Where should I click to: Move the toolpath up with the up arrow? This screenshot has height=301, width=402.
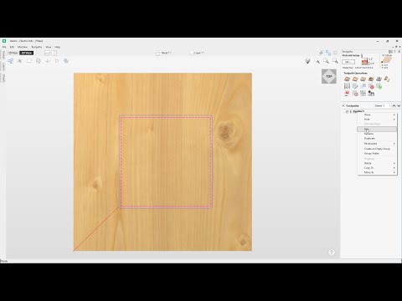pos(394,105)
